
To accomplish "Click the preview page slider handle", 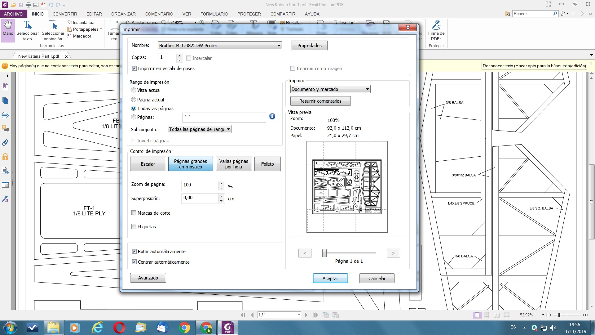I will coord(324,253).
